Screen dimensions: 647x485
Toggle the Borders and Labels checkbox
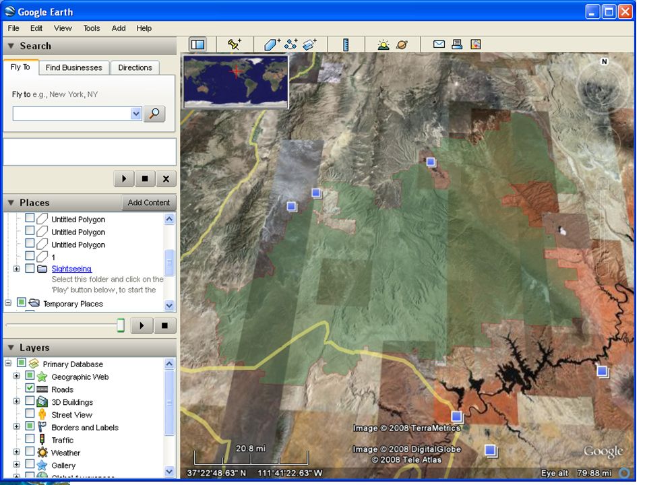pyautogui.click(x=30, y=426)
